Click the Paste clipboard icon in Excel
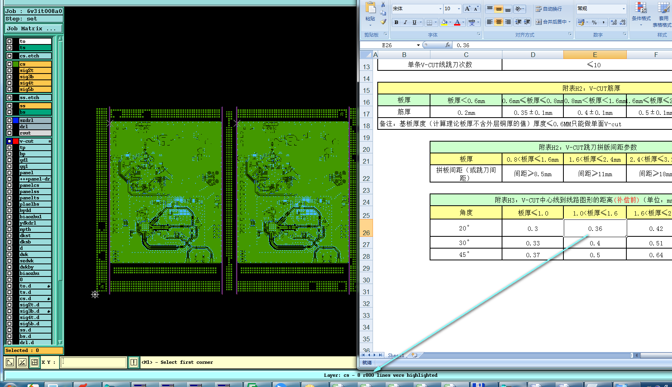 [x=370, y=8]
